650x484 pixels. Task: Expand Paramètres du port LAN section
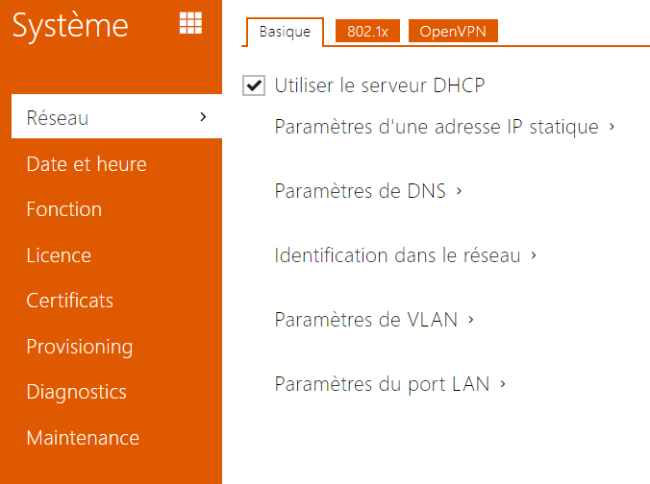pyautogui.click(x=390, y=384)
